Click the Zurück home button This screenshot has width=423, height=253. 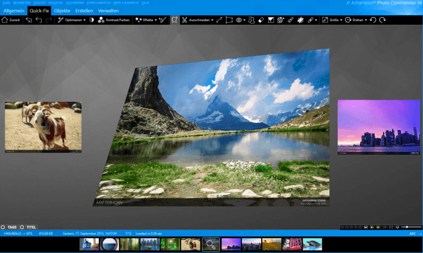(x=11, y=20)
